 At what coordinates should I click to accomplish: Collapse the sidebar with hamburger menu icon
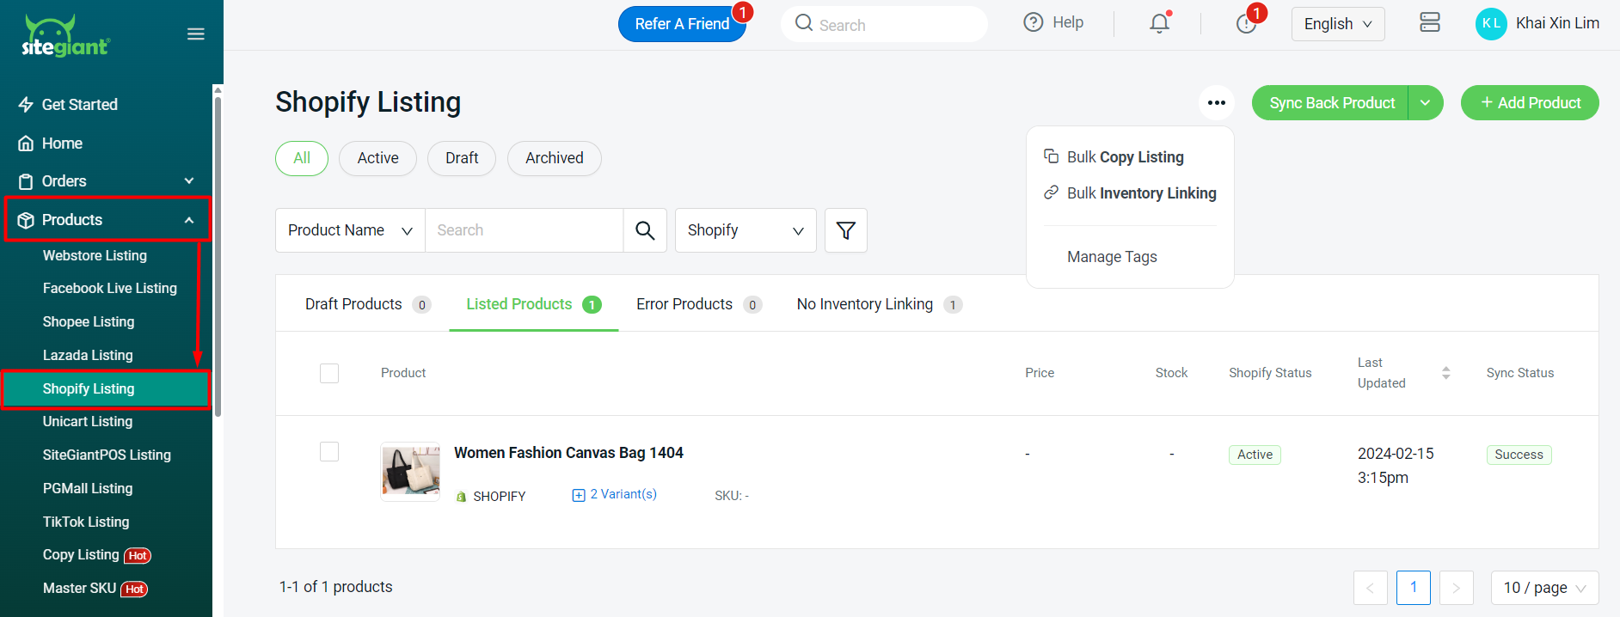point(196,34)
